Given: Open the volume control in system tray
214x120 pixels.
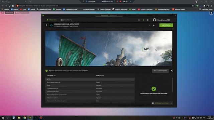Looking at the screenshot, I should coord(201,118).
